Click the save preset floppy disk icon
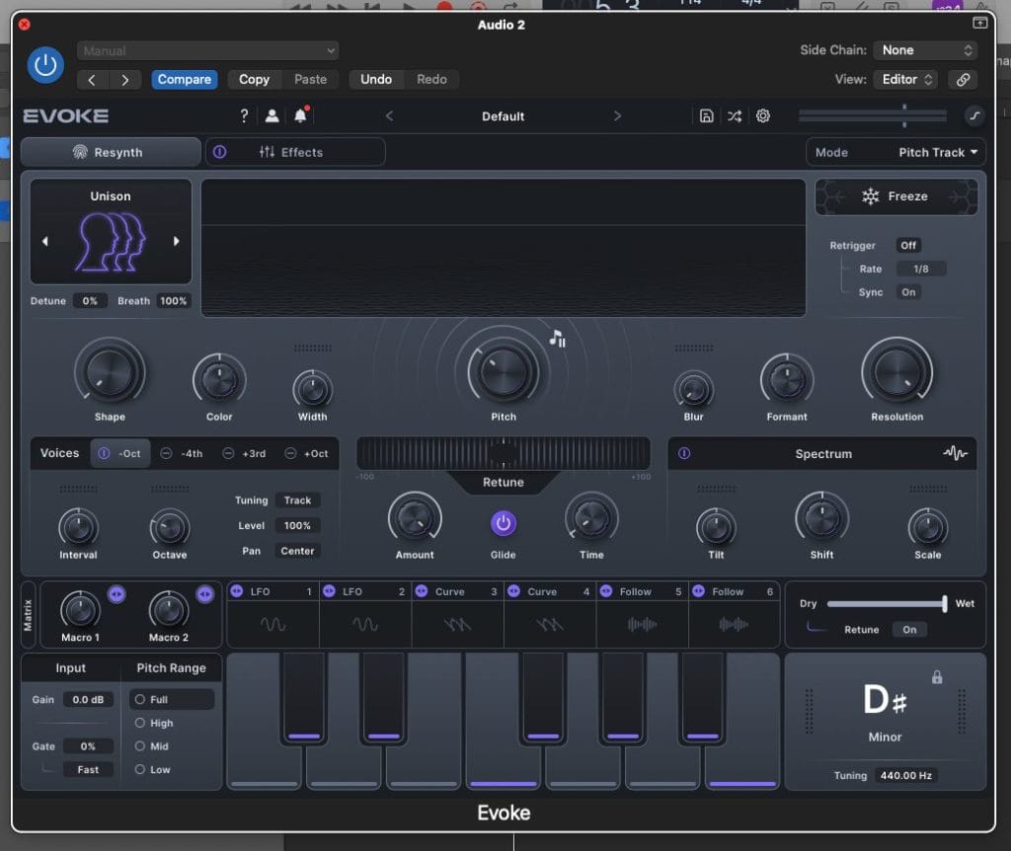The image size is (1011, 851). (x=706, y=116)
